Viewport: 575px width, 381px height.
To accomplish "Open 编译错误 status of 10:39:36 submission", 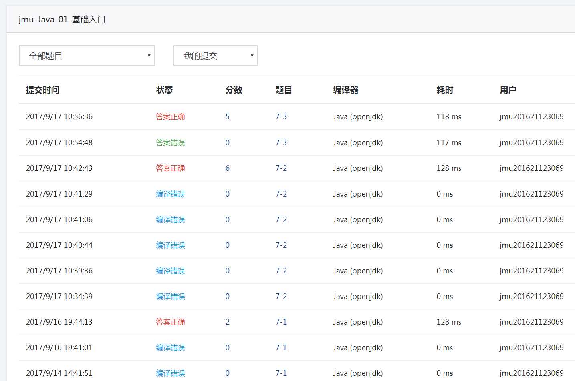I will pyautogui.click(x=170, y=271).
